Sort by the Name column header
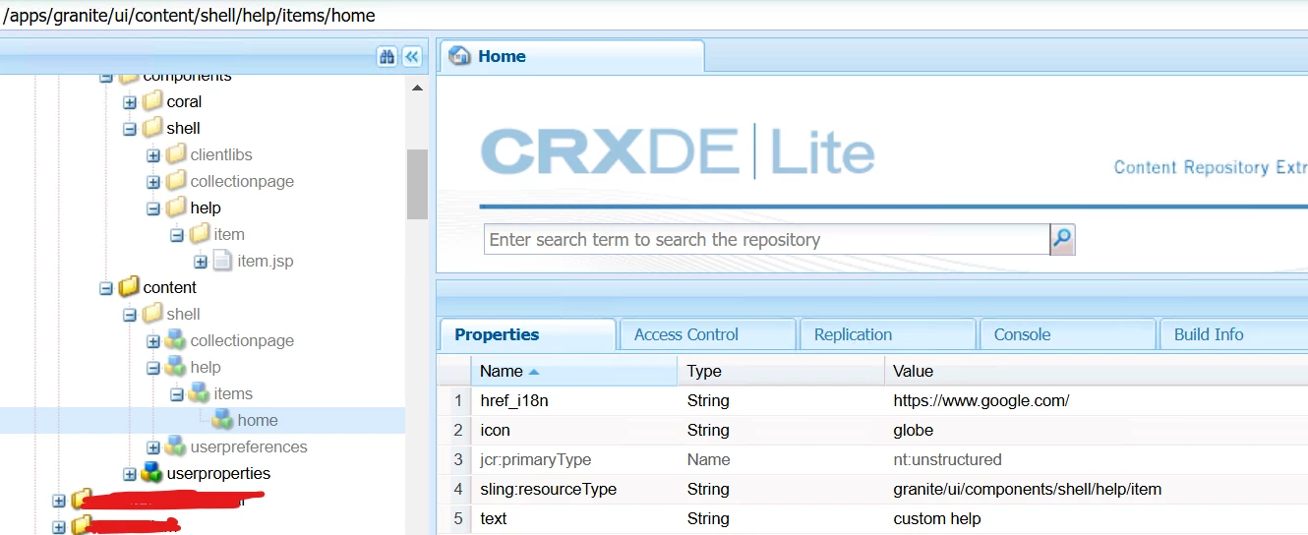 tap(573, 371)
